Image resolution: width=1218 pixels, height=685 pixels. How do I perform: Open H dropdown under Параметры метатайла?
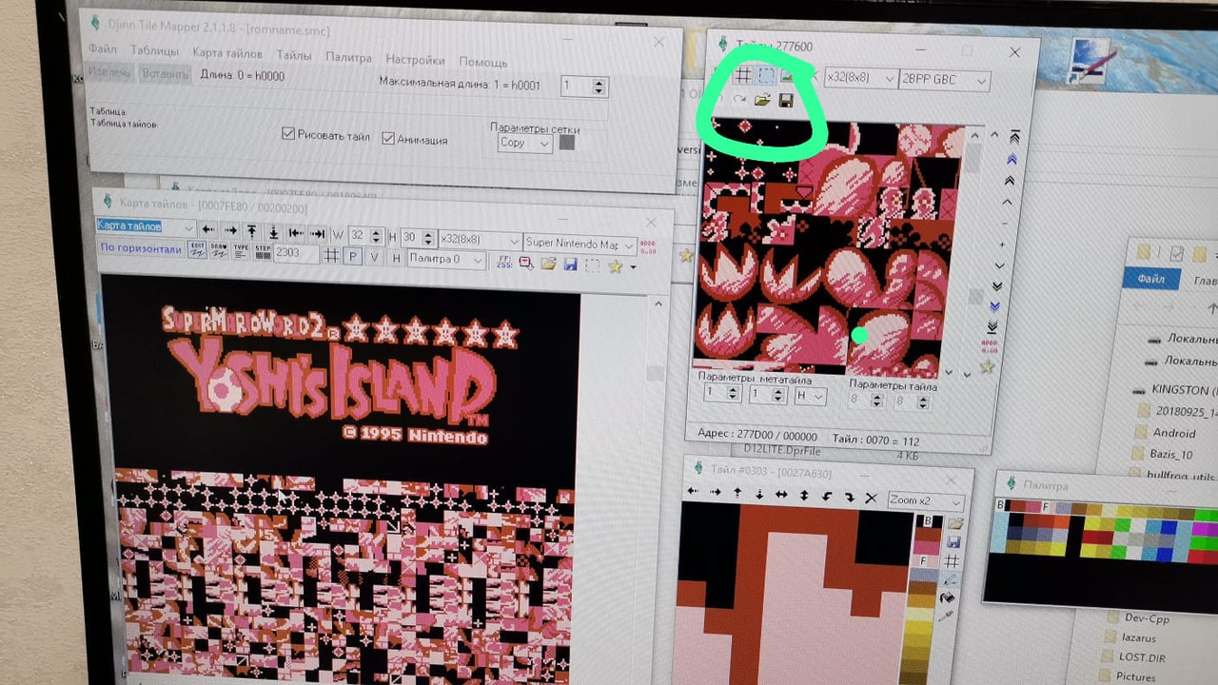tap(811, 397)
